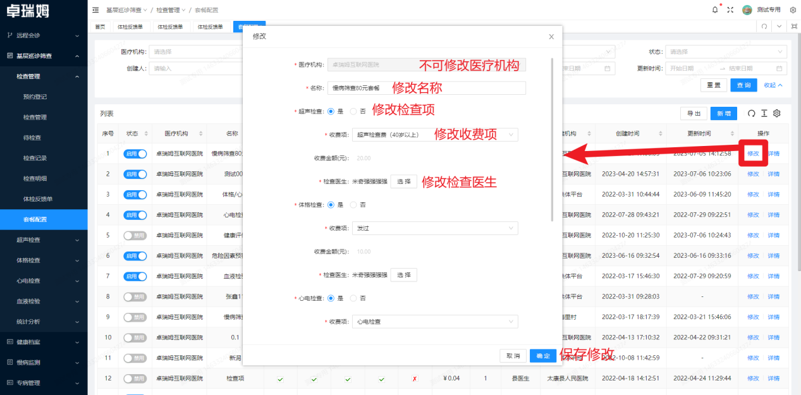Enable the status switch in row 9
This screenshot has height=395, width=801.
click(135, 317)
